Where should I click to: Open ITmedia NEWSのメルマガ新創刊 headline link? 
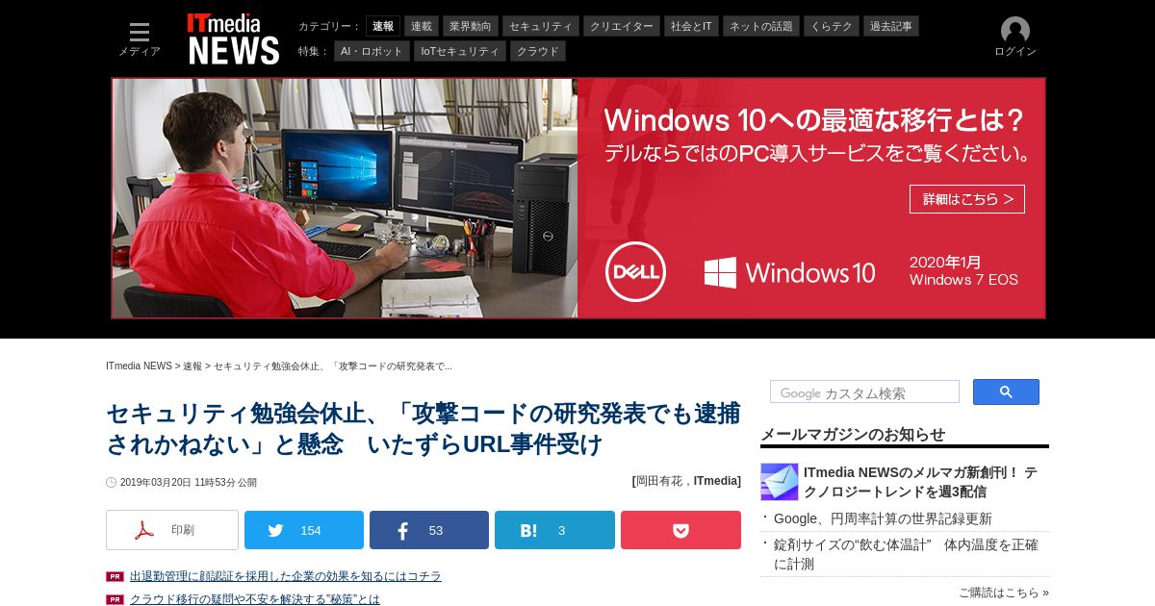coord(920,482)
